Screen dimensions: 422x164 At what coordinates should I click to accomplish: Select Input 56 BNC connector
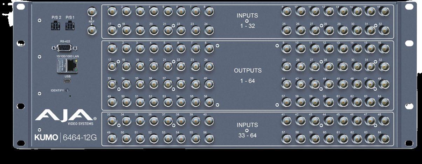pos(209,139)
